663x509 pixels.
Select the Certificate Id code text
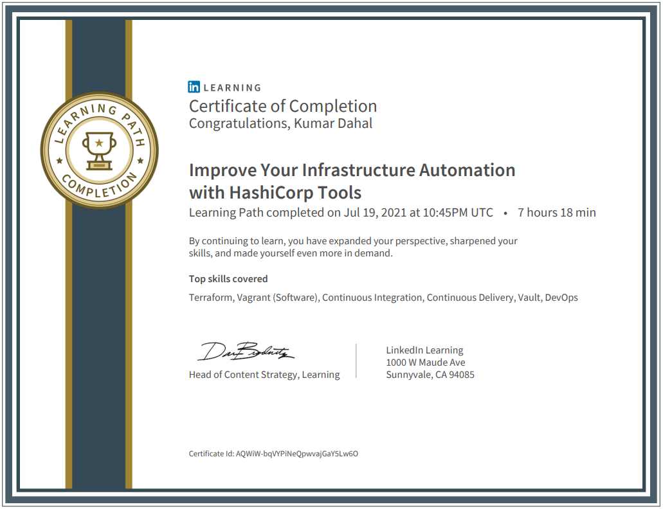point(296,454)
